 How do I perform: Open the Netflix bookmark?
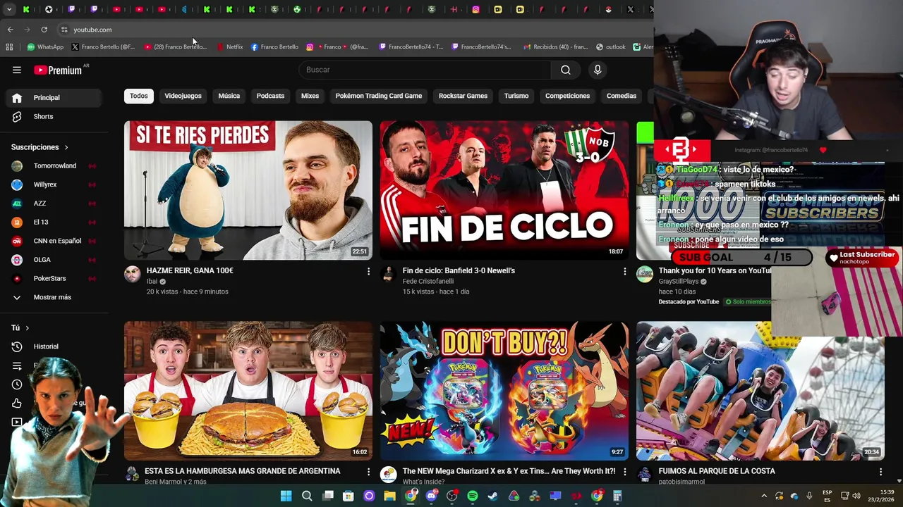point(230,47)
